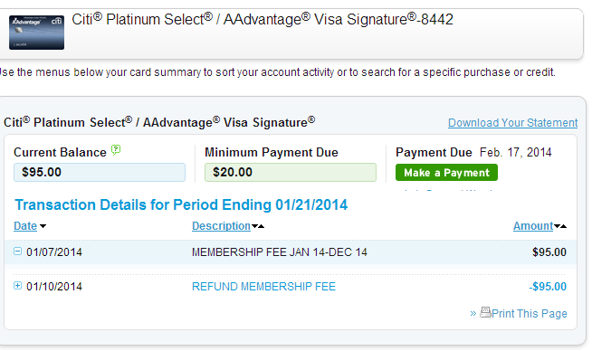The width and height of the screenshot is (592, 351).
Task: Sort Description ascending with up arrow
Action: click(261, 226)
